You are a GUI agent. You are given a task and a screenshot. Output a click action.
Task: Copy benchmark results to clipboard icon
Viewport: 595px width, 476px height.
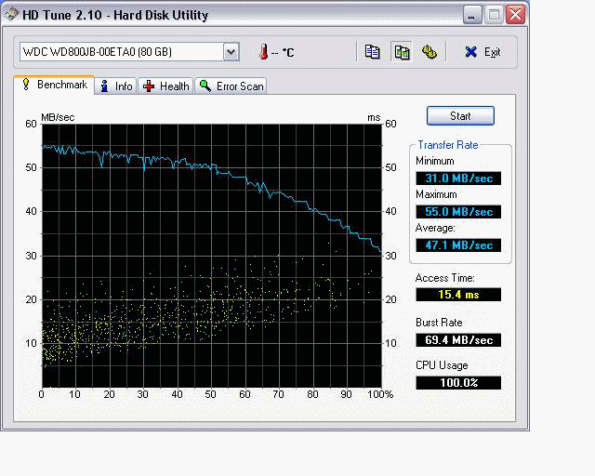(372, 52)
